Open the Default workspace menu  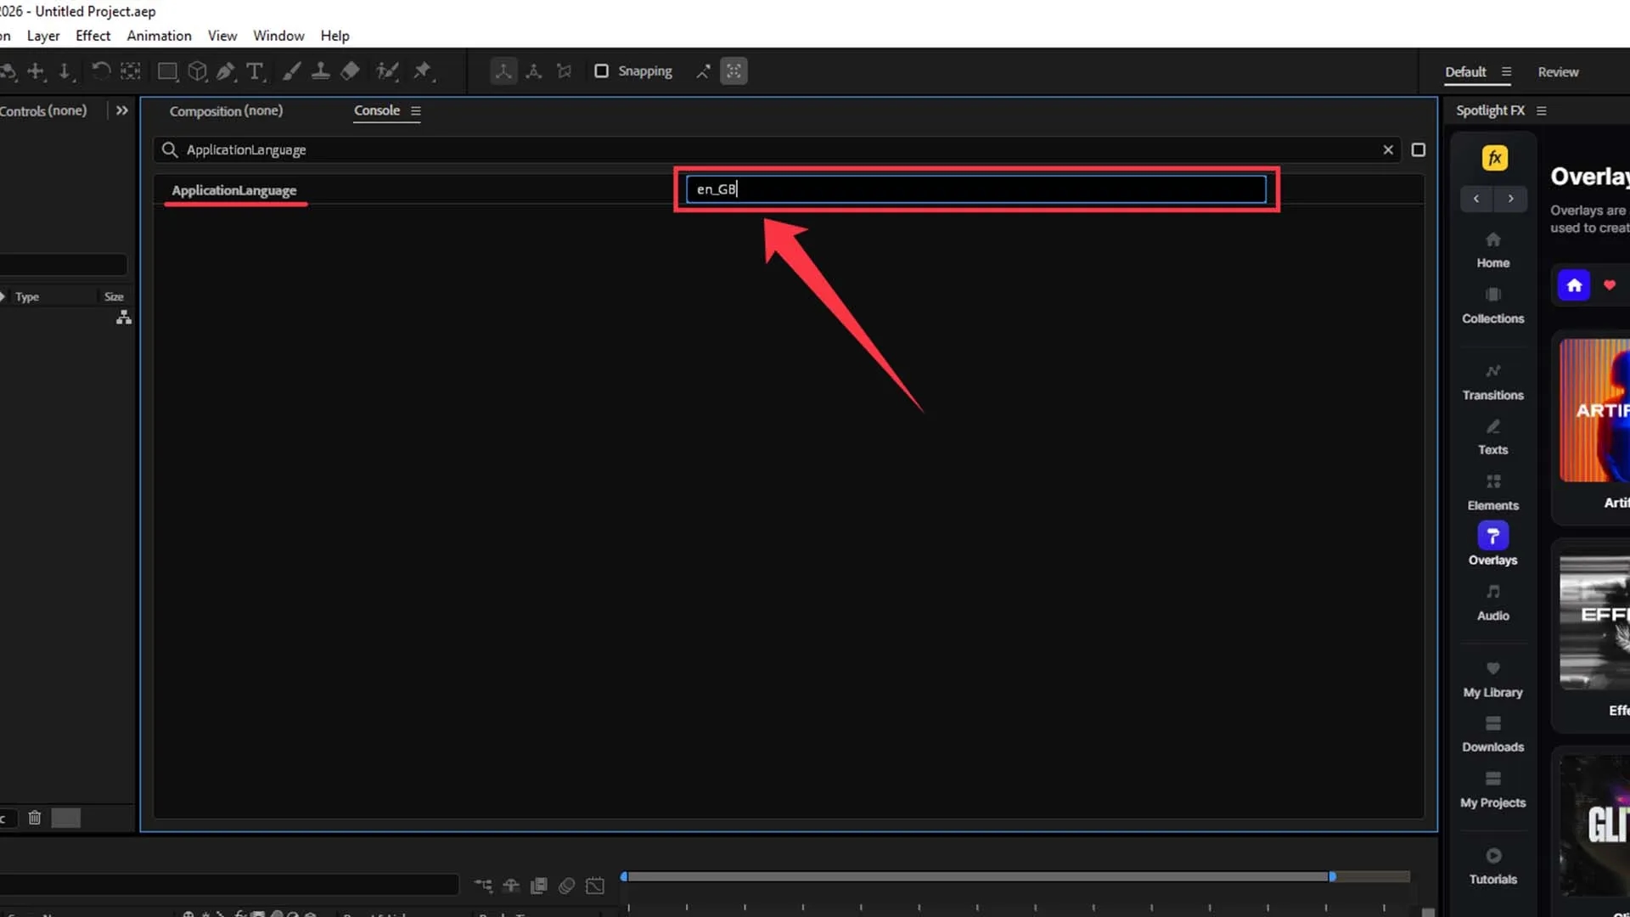coord(1506,72)
